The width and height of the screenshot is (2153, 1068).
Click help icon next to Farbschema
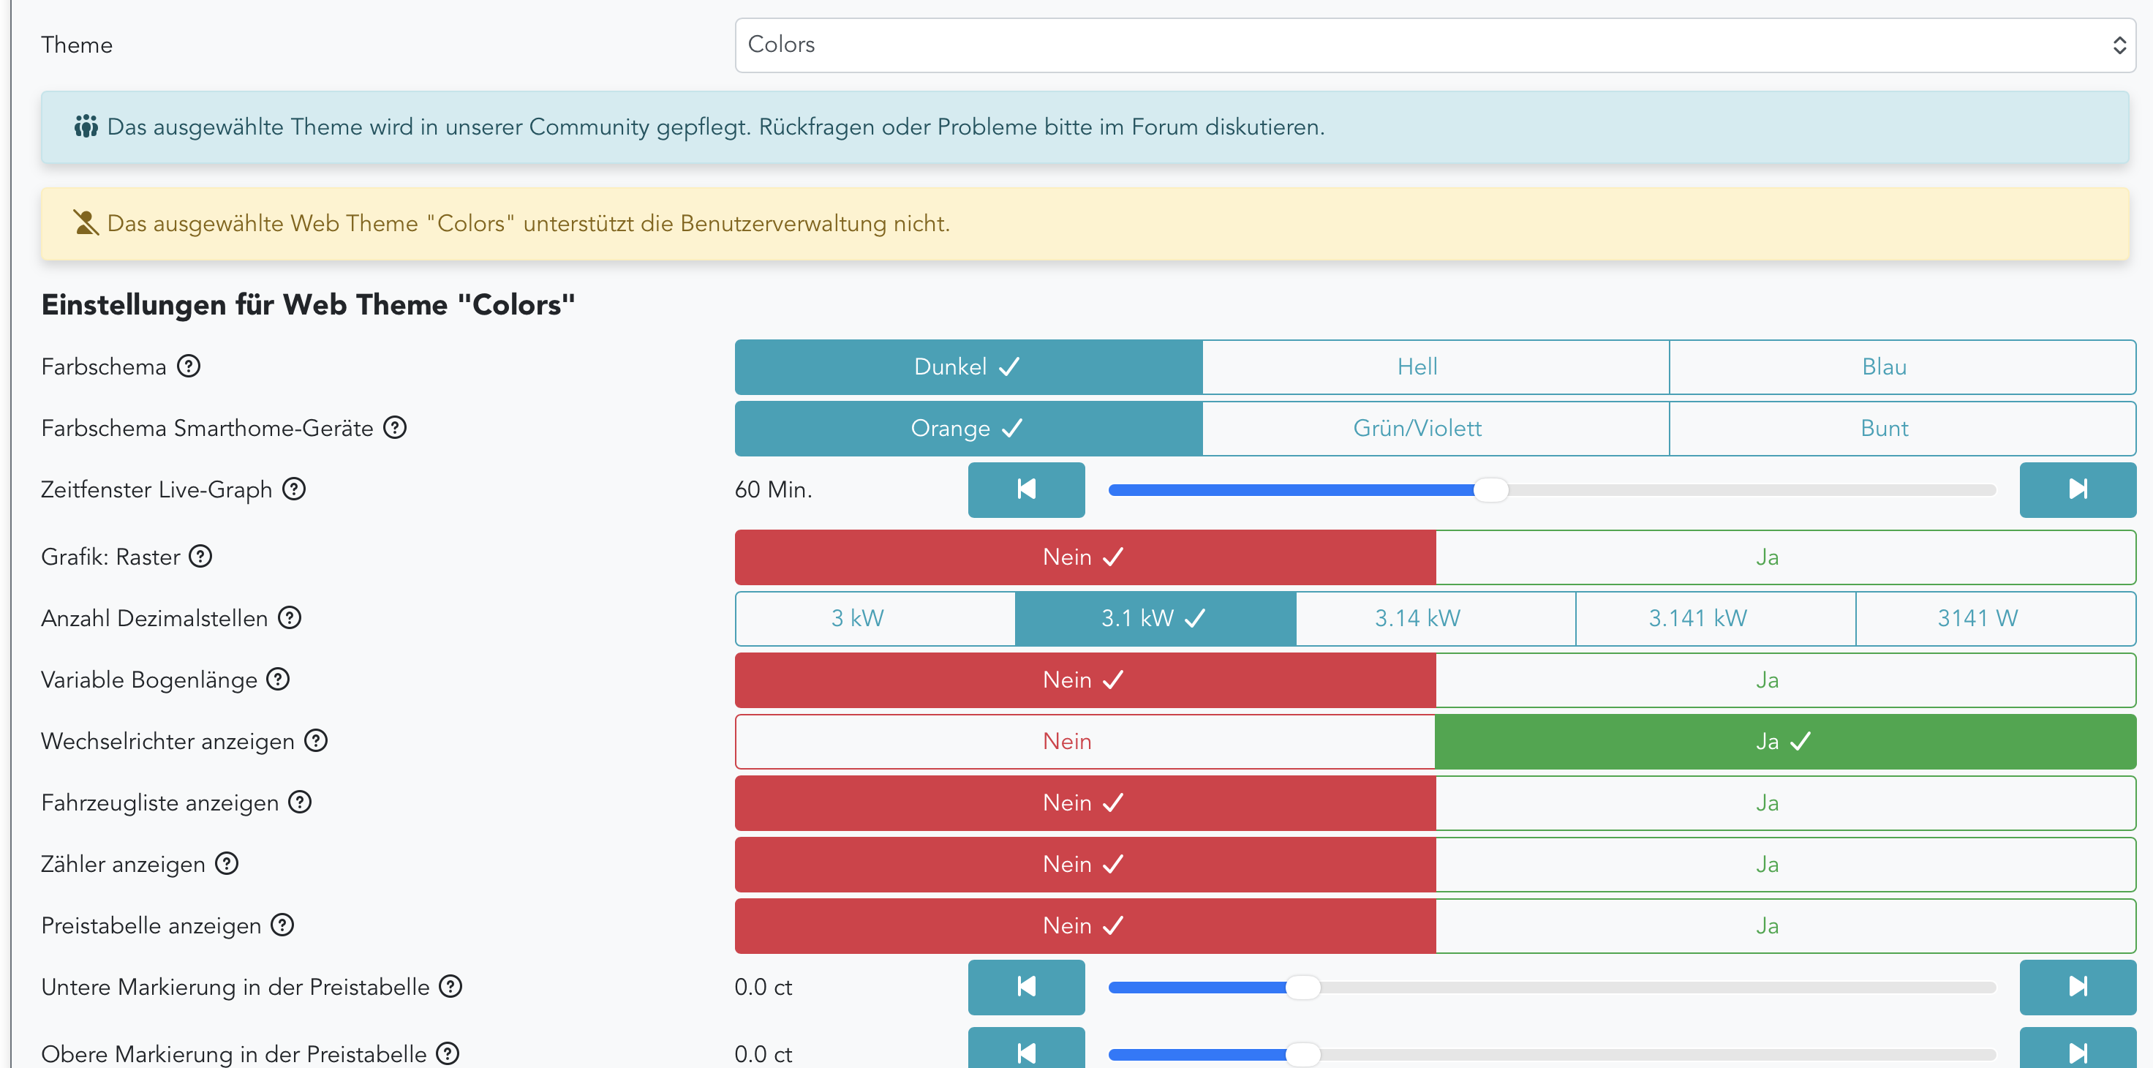pyautogui.click(x=189, y=366)
